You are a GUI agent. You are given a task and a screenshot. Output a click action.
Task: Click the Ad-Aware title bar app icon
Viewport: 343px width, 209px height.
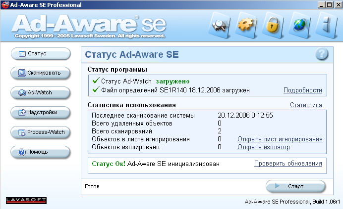5,5
